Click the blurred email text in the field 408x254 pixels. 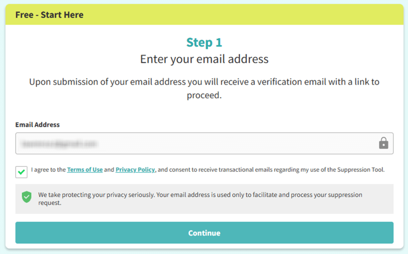point(60,143)
